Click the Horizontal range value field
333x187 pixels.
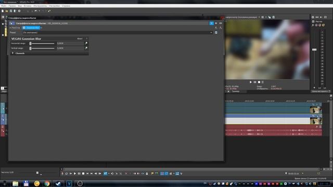pos(70,43)
